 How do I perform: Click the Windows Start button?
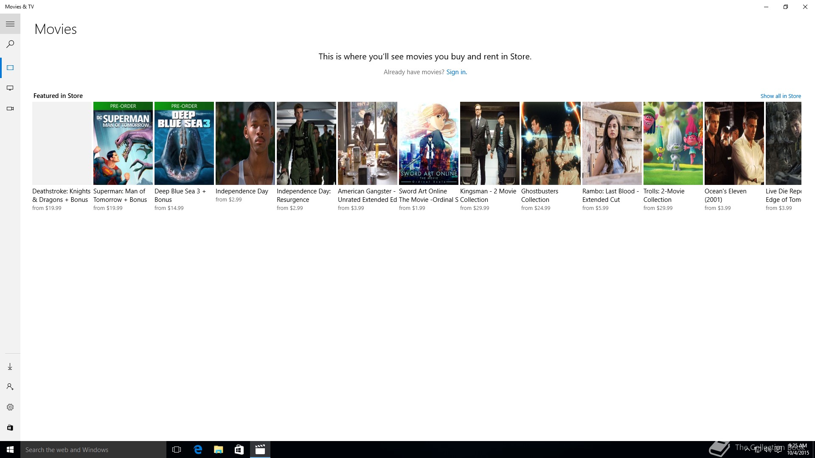coord(10,450)
